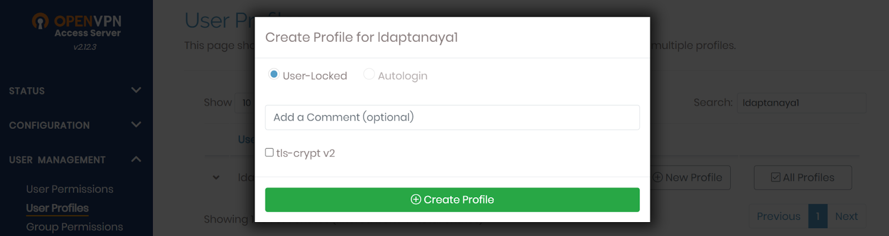This screenshot has width=889, height=236.
Task: Select page 1 in pagination
Action: [x=818, y=217]
